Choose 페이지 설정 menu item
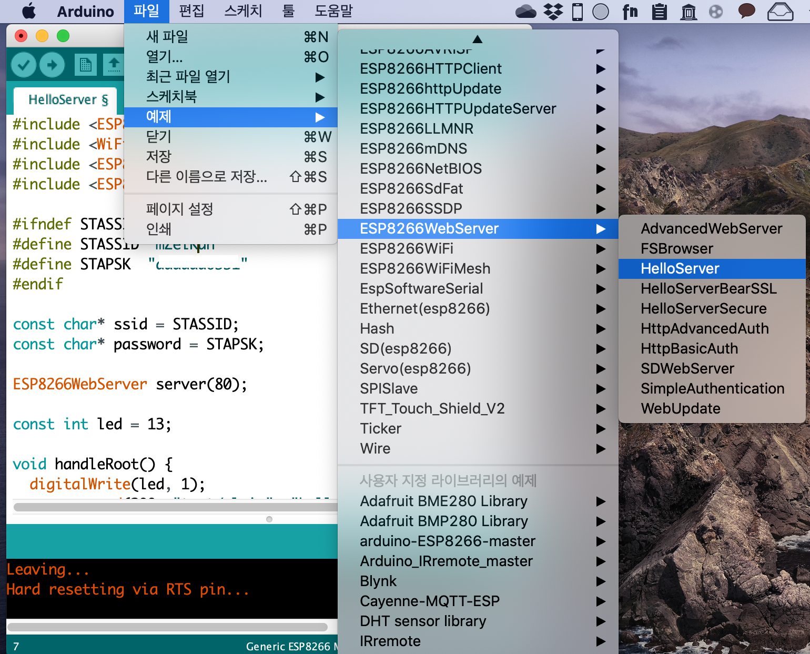The image size is (810, 654). pos(230,209)
